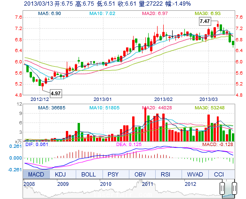Click the right range slider handle
The height and width of the screenshot is (199, 246).
coord(234,188)
